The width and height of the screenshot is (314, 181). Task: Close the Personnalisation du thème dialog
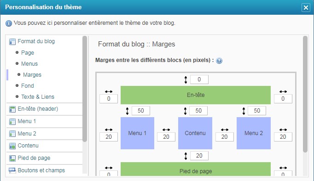coord(306,8)
